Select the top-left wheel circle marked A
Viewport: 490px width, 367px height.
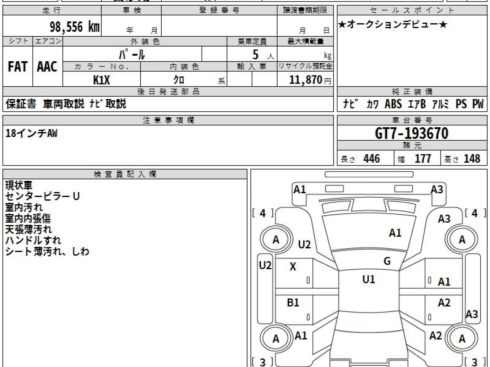point(276,240)
